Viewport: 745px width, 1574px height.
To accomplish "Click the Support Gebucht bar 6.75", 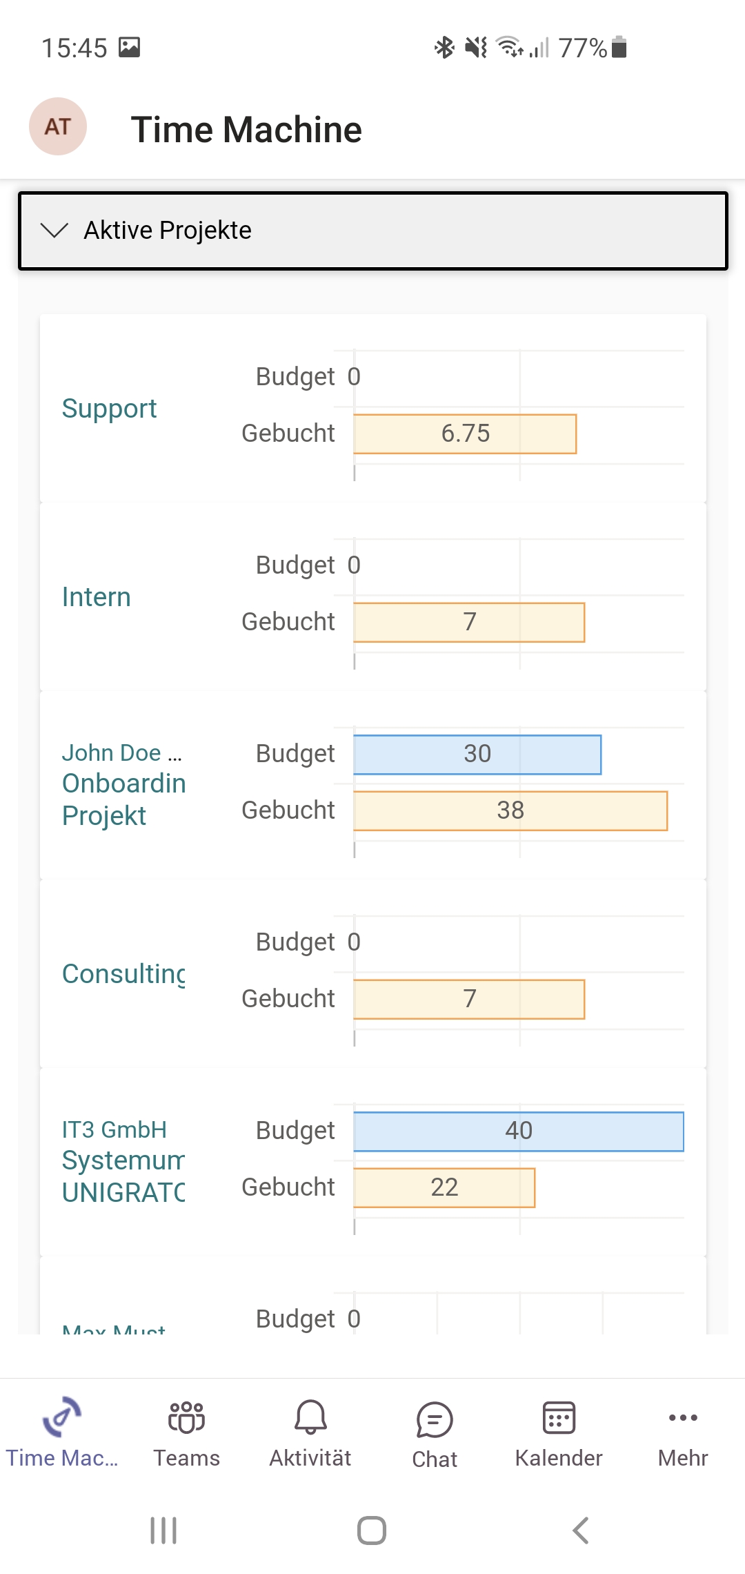I will pyautogui.click(x=464, y=434).
